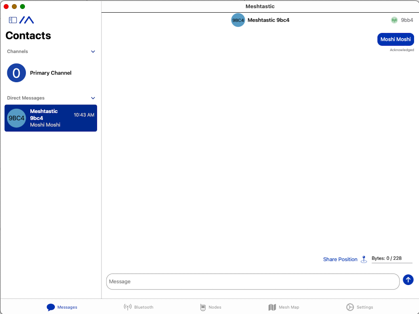
Task: Send message with the arrow button
Action: click(408, 280)
